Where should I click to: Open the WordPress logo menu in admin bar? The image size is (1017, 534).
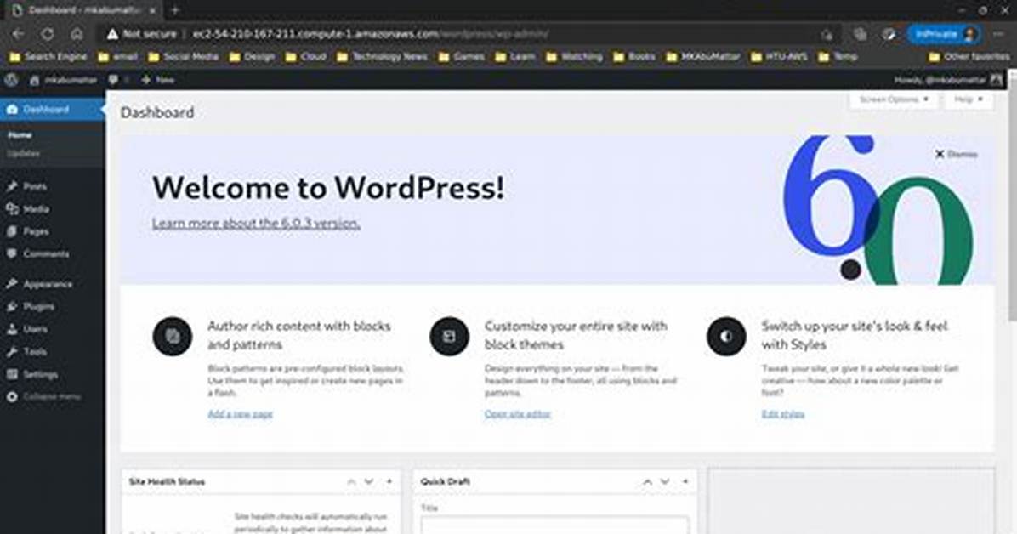point(11,80)
